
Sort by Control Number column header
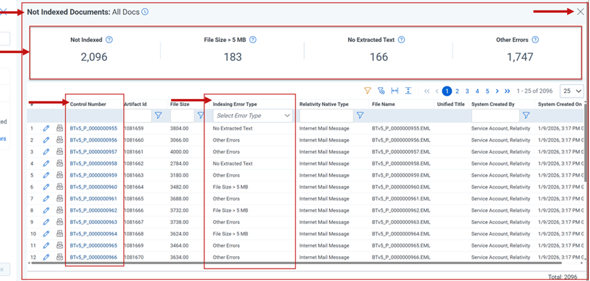88,104
